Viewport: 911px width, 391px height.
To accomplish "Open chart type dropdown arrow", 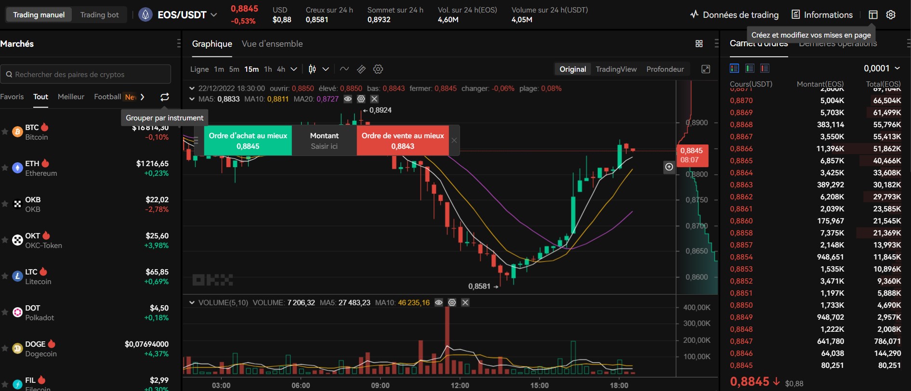I will (326, 69).
